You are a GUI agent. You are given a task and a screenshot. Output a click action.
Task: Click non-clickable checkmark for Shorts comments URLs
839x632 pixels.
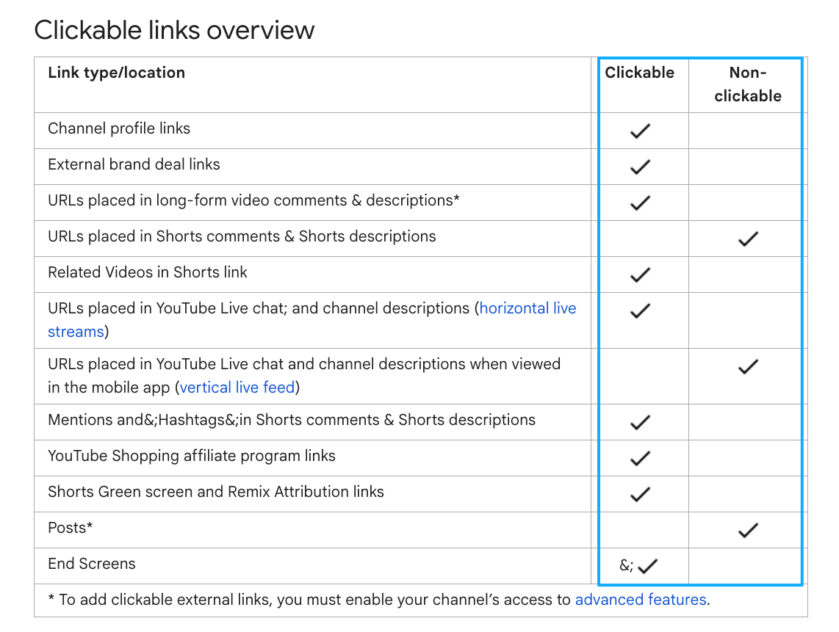[x=748, y=239]
